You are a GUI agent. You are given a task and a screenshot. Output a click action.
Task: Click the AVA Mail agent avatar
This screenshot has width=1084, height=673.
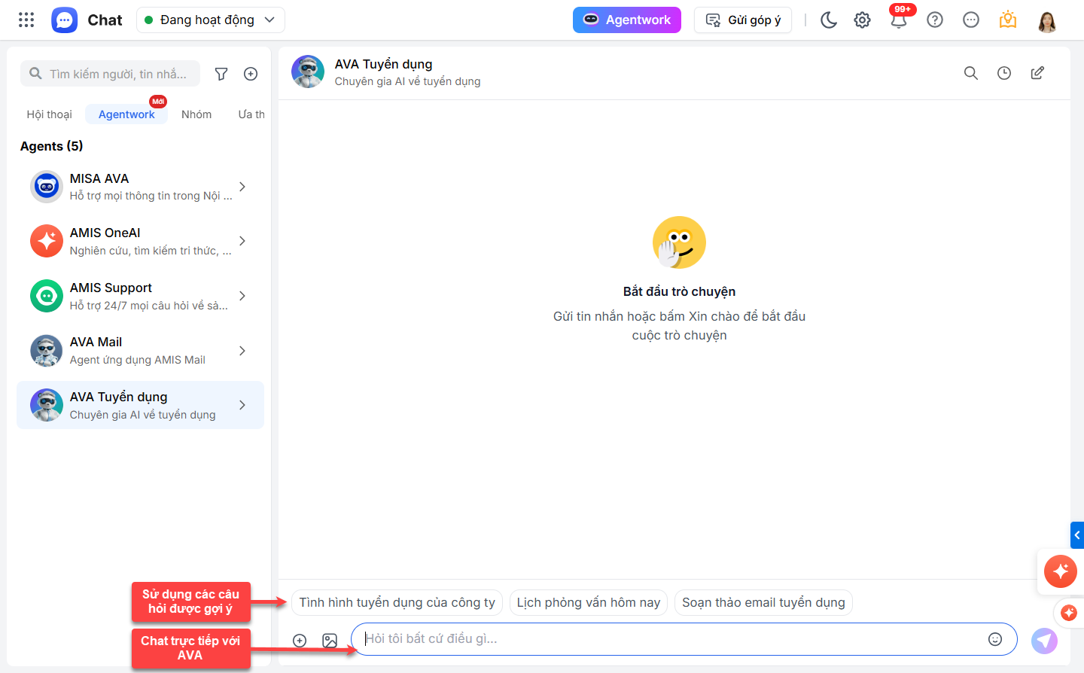(x=47, y=351)
